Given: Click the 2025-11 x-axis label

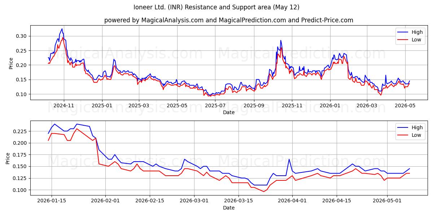Looking at the screenshot, I should point(292,105).
